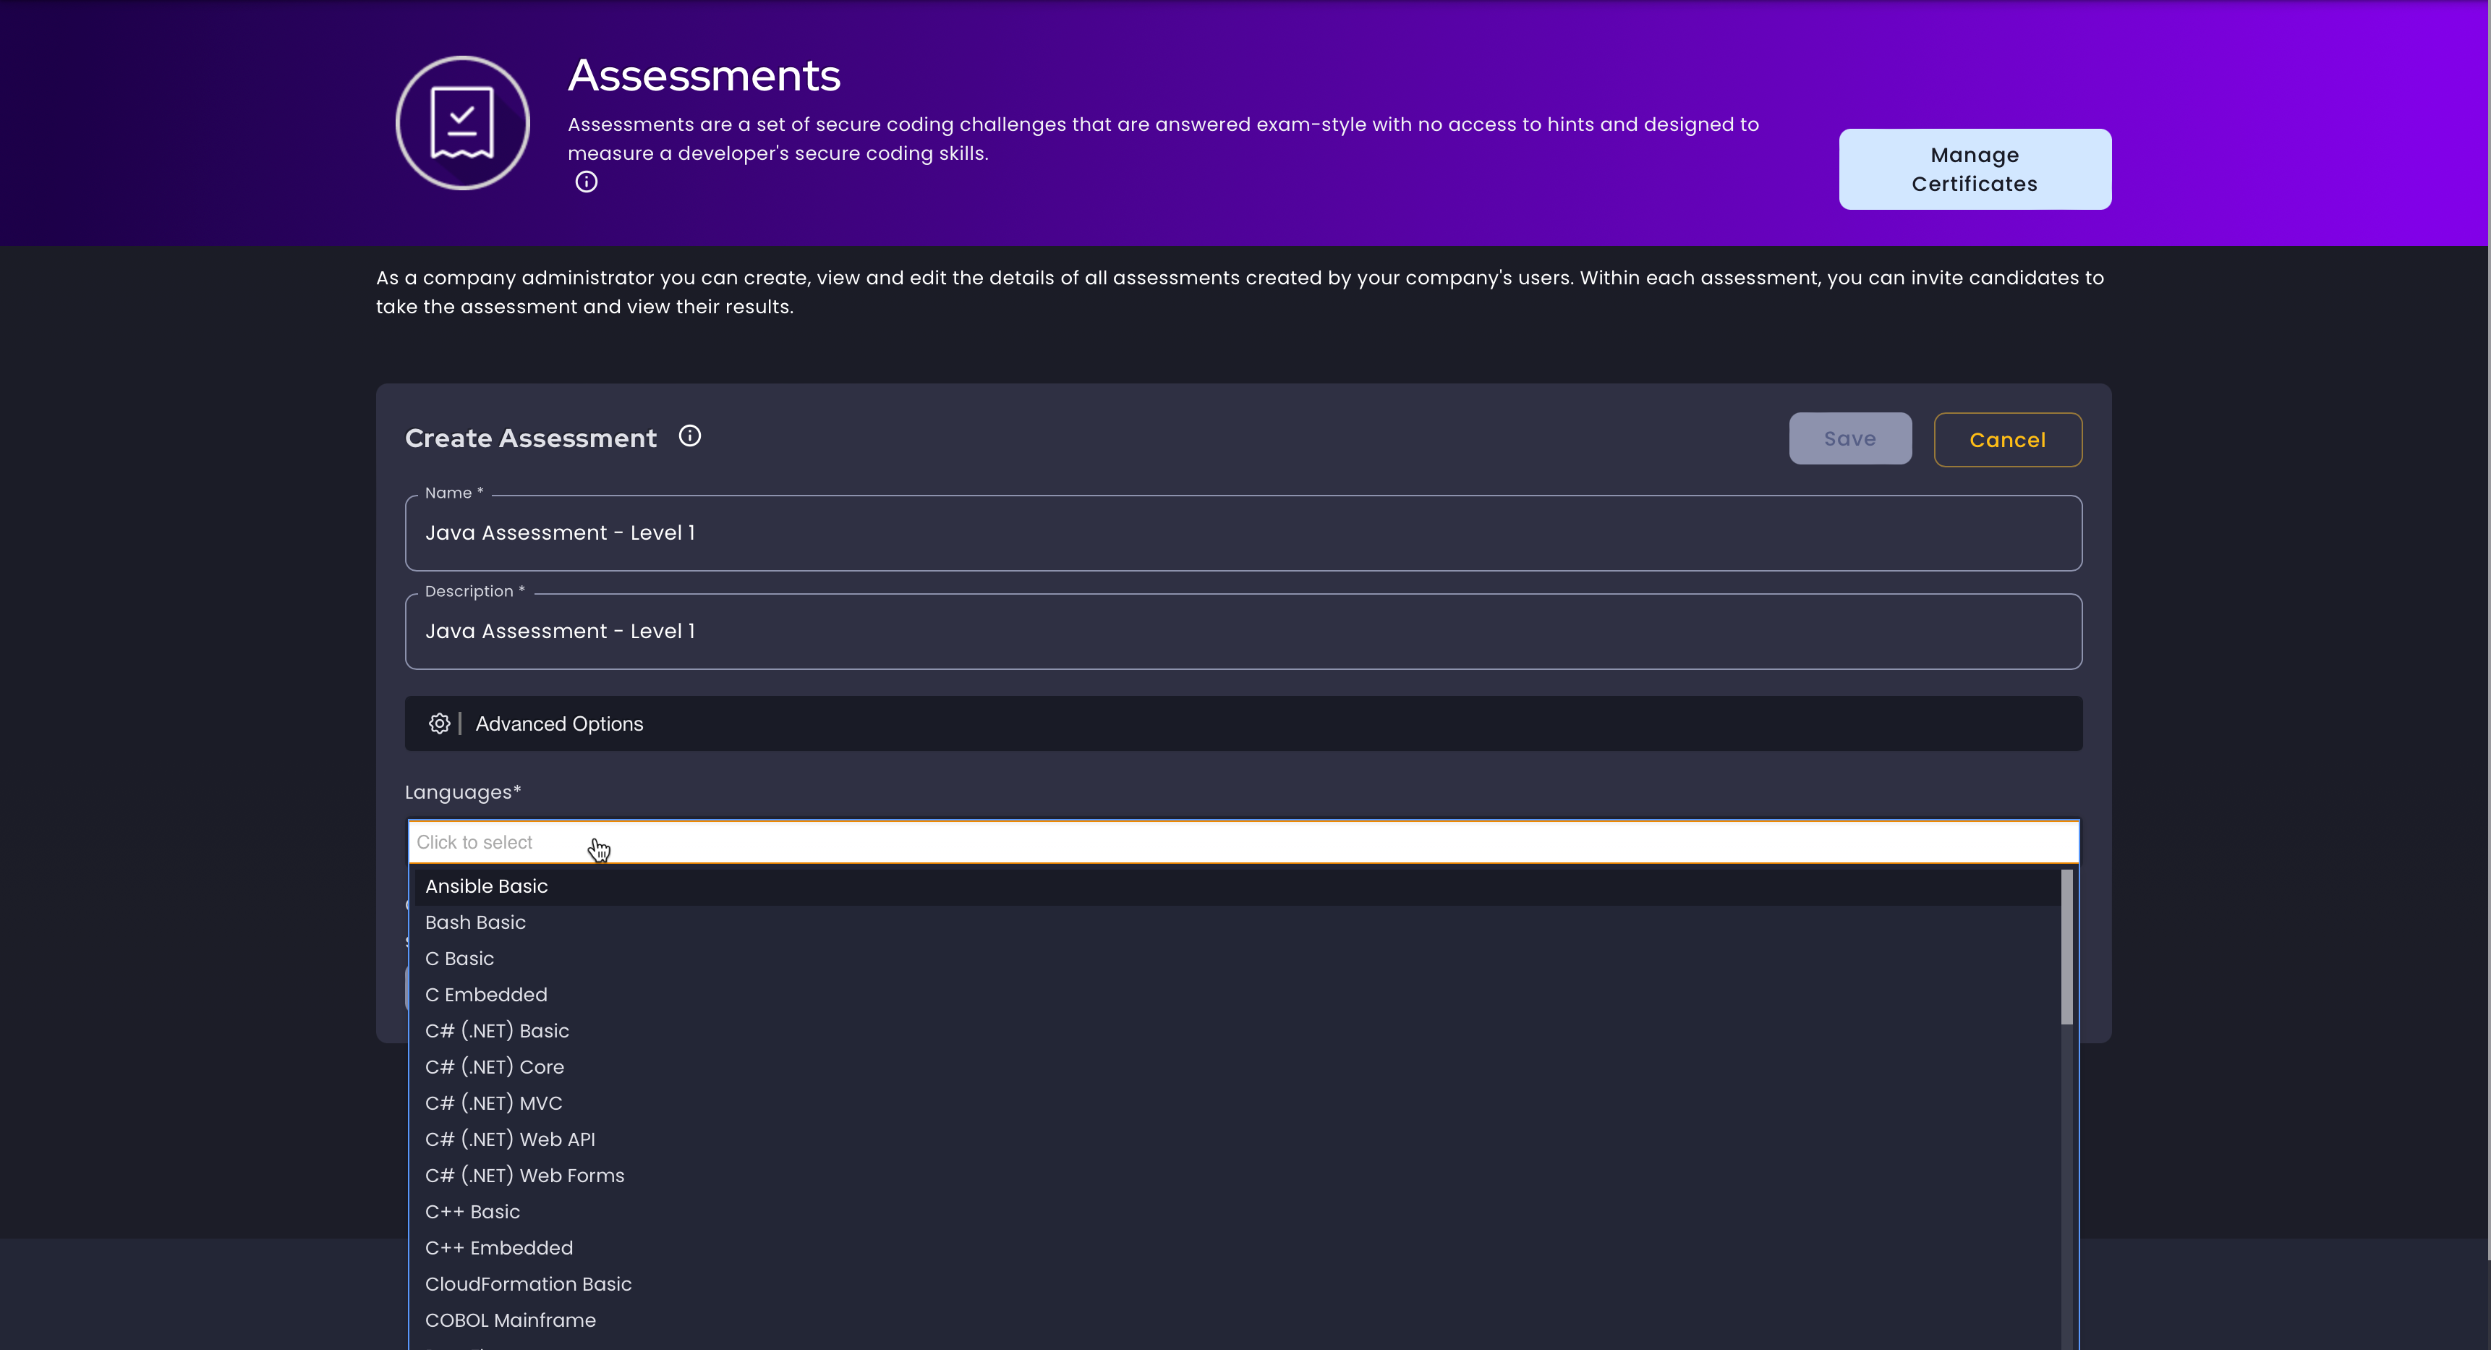Choose C++ Embedded language option
The image size is (2491, 1350).
point(1236,1249)
